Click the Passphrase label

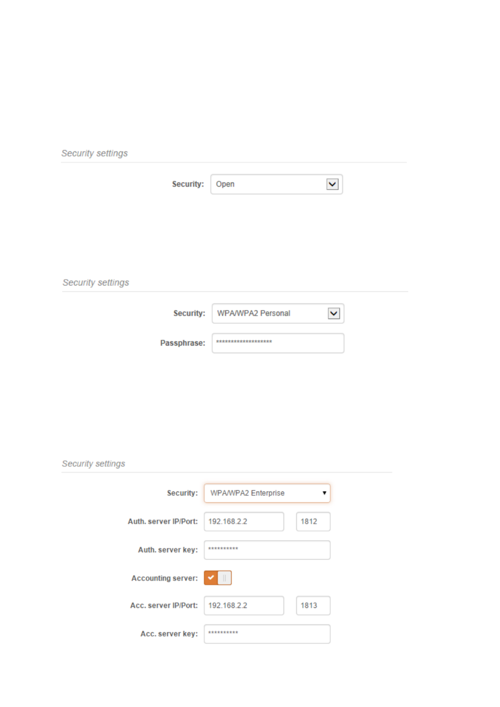click(182, 343)
